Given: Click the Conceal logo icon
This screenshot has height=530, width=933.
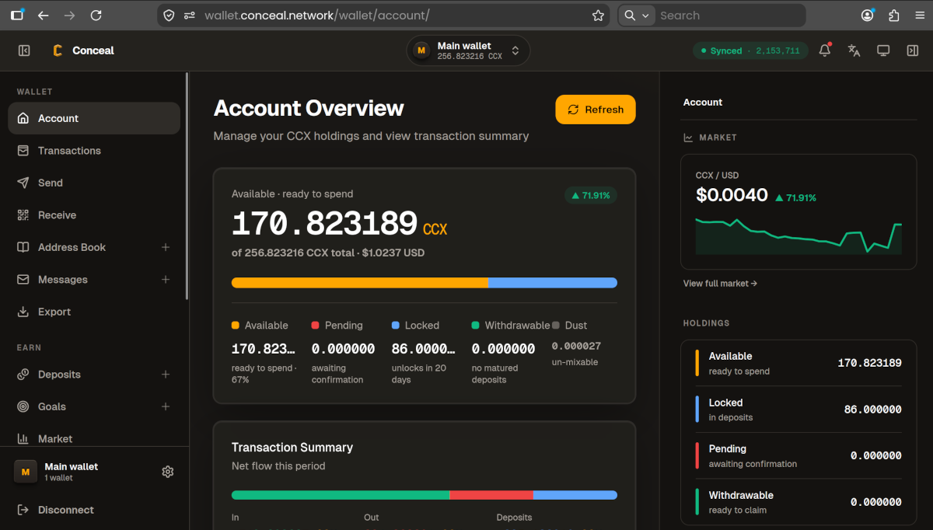Looking at the screenshot, I should (58, 51).
